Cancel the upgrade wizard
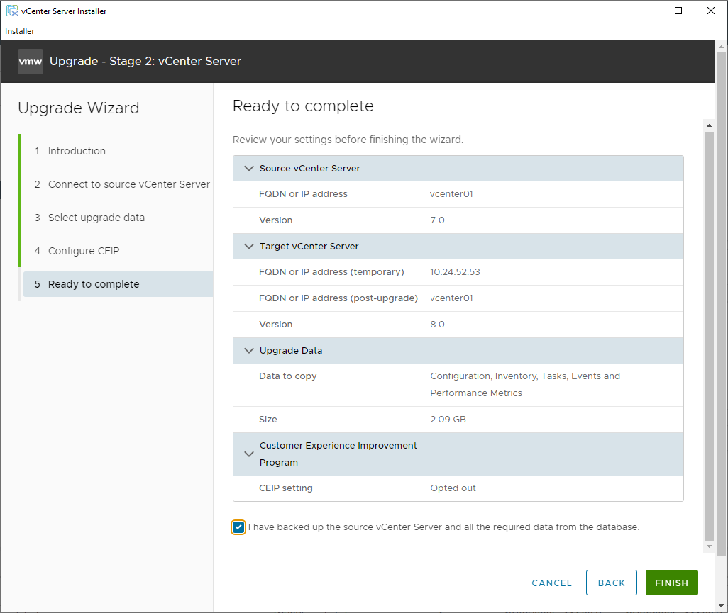The image size is (728, 613). [x=551, y=583]
